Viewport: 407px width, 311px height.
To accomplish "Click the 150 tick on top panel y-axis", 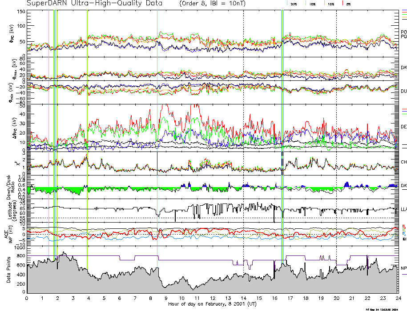I will 21,12.
